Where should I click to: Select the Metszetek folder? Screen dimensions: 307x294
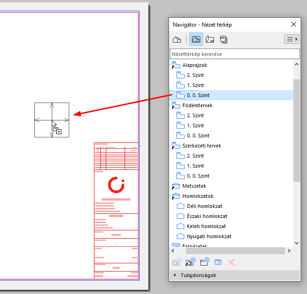tap(194, 186)
